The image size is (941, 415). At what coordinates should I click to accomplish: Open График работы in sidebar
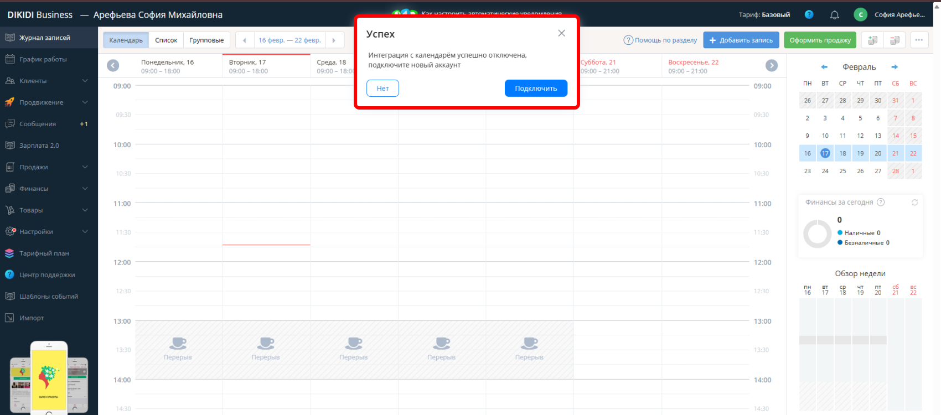pos(43,59)
